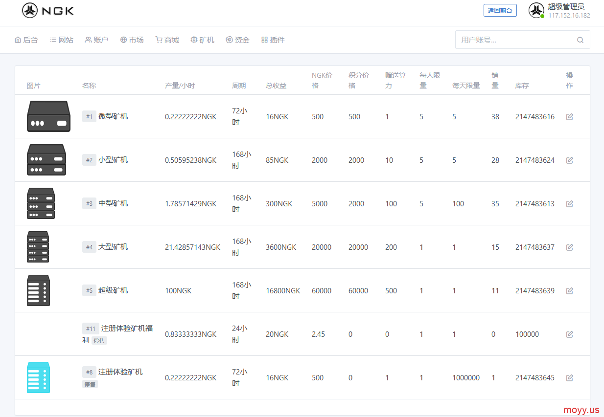Click the NGK logo in the header
The image size is (604, 417).
tap(48, 10)
